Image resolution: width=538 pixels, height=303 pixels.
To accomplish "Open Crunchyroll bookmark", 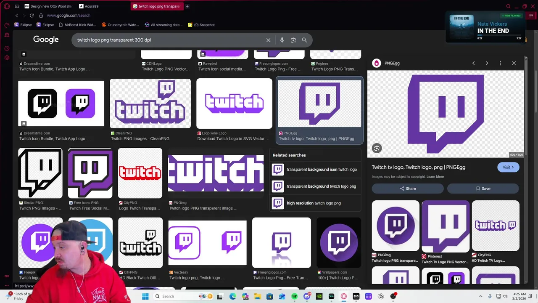I will point(121,25).
